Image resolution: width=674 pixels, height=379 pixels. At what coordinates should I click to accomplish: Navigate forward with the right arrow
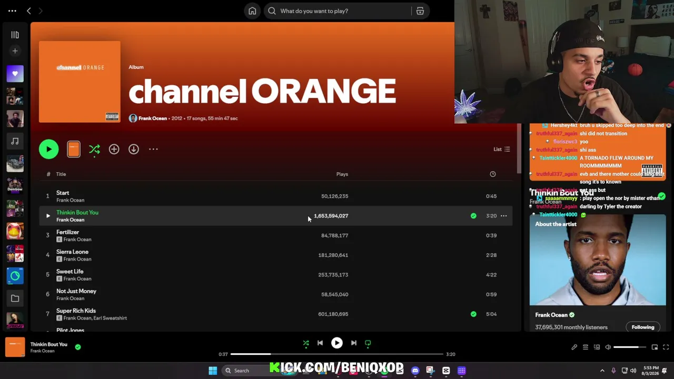(x=41, y=11)
